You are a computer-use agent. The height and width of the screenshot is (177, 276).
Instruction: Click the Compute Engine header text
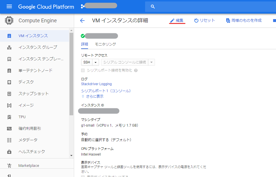37,21
